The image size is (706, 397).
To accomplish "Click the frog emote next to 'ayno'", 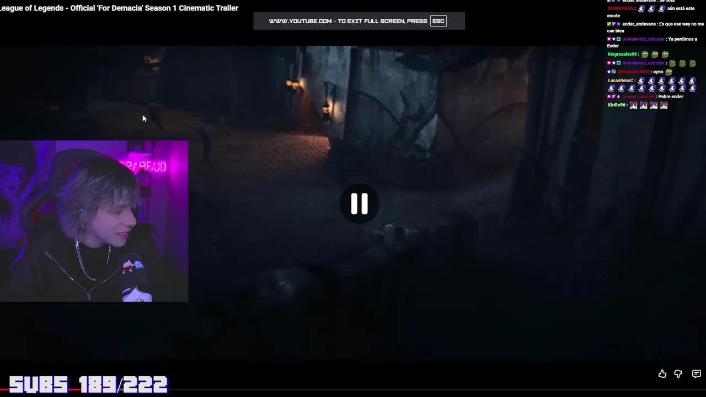I will [x=669, y=72].
